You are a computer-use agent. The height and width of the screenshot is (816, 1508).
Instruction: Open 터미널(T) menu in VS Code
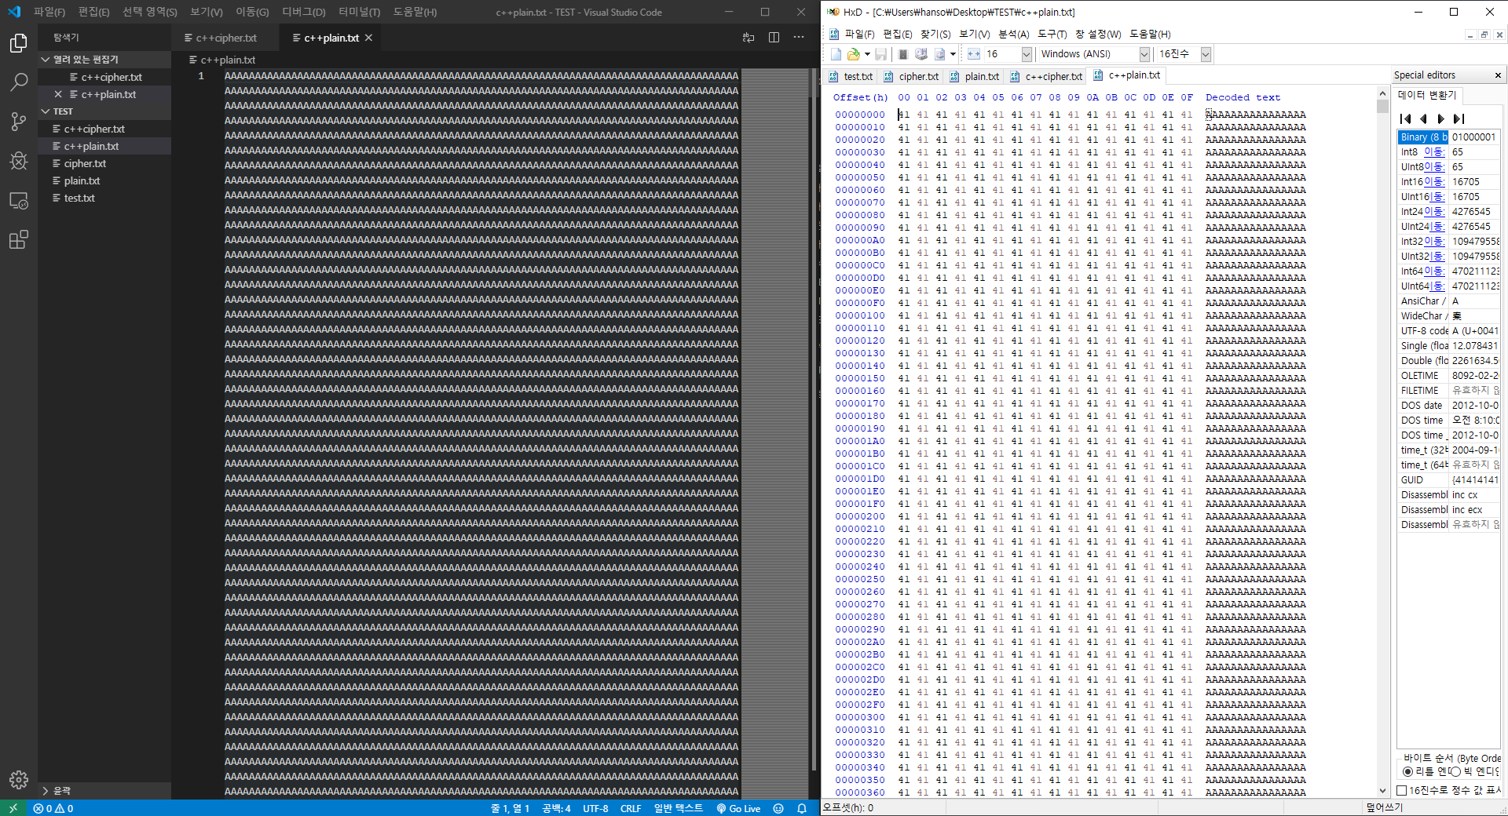[x=359, y=12]
